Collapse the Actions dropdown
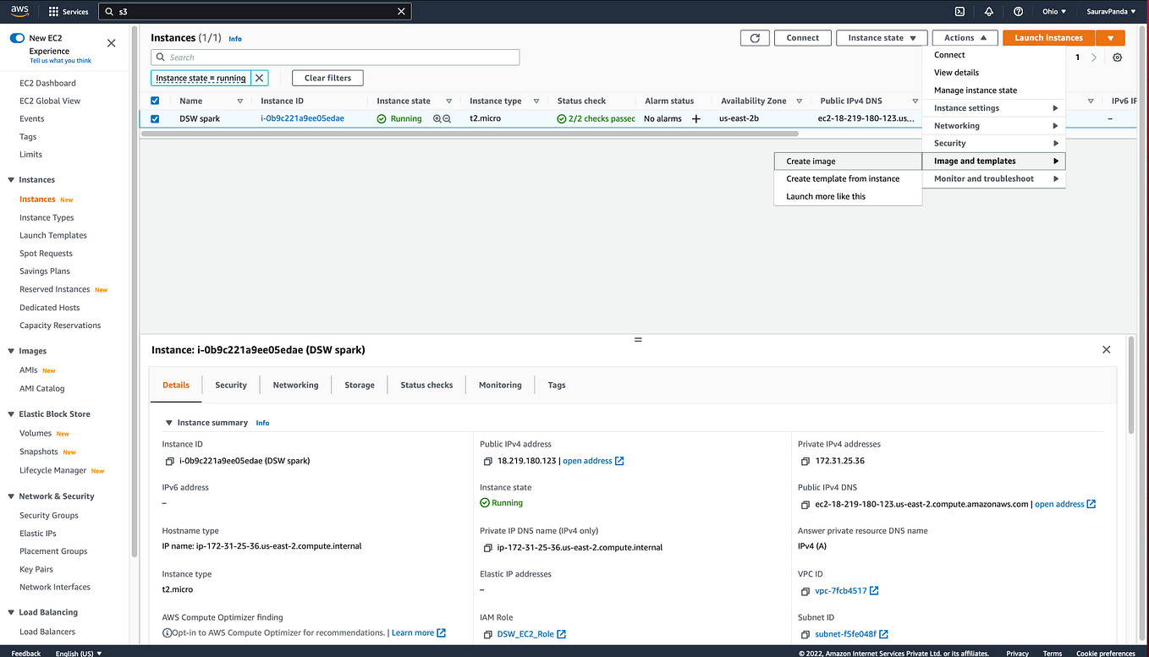 [965, 38]
